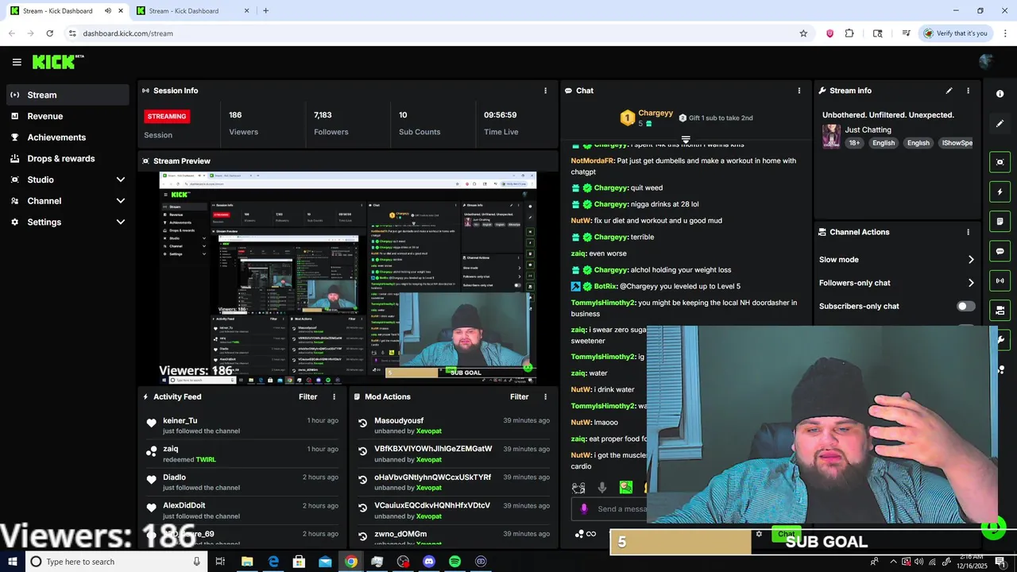Toggle the broadcast signal widget in right sidebar
The image size is (1017, 572).
[1000, 280]
